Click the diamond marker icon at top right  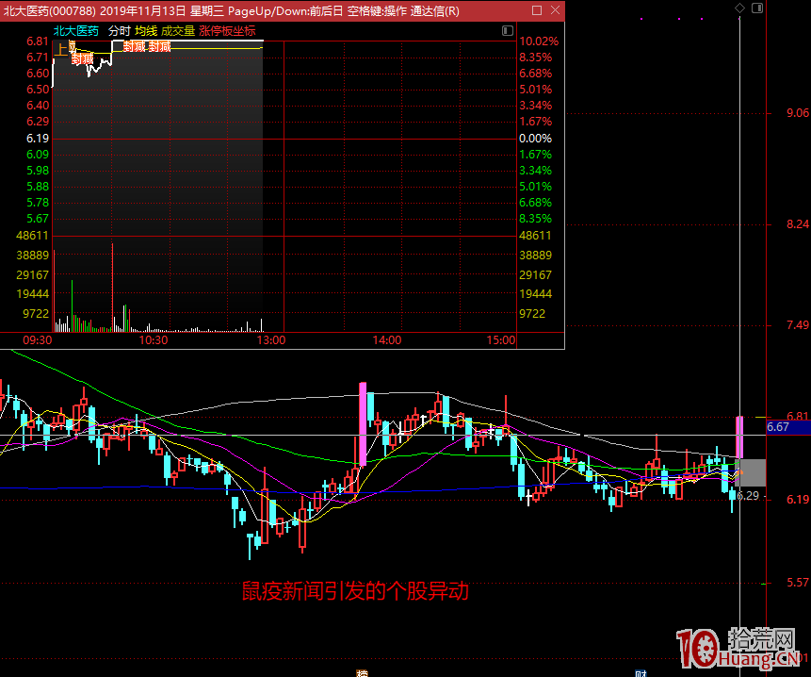pyautogui.click(x=740, y=8)
